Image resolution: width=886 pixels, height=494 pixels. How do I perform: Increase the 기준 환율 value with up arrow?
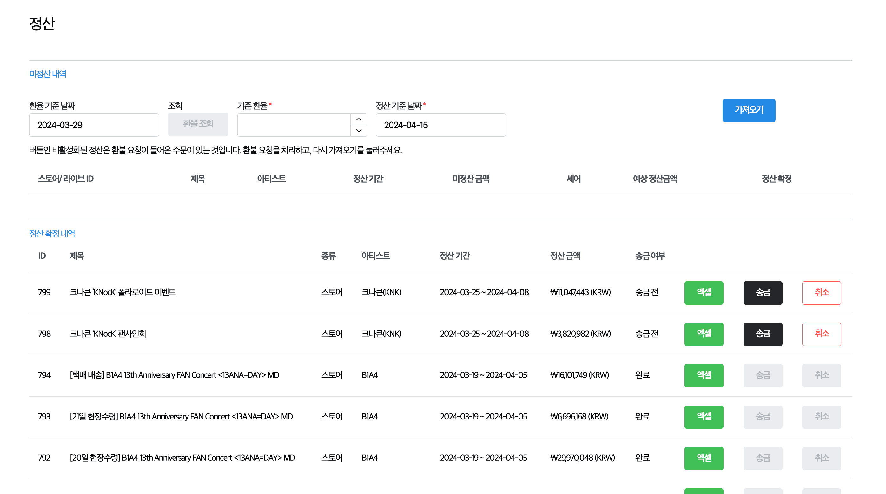[x=359, y=119]
